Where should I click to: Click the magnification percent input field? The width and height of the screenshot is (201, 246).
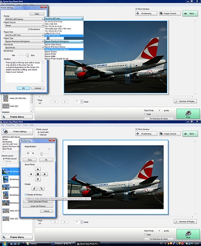28,153
